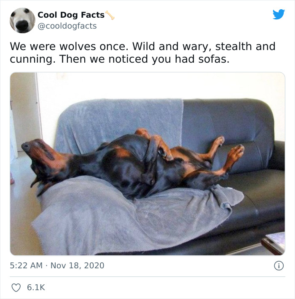Click the bone emoji beside the account name
The image size is (295, 299).
110,15
